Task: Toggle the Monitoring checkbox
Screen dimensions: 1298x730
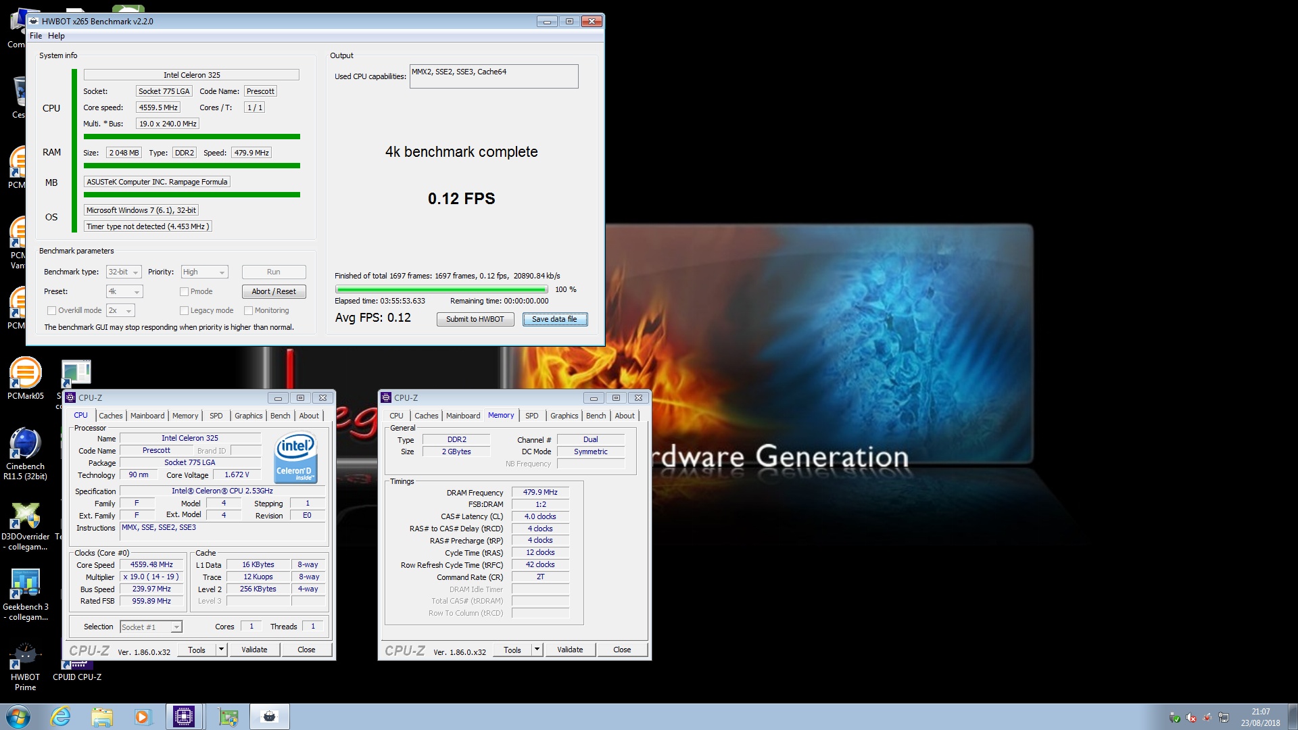Action: click(x=248, y=310)
